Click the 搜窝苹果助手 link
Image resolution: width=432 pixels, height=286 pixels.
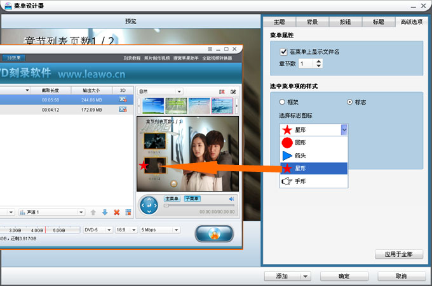(186, 58)
